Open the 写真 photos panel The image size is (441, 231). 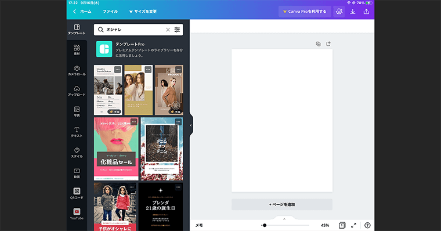click(77, 111)
